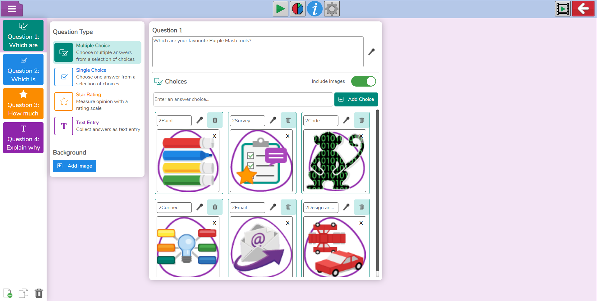Click the microphone icon for 2Code
This screenshot has height=301, width=597.
pos(346,120)
